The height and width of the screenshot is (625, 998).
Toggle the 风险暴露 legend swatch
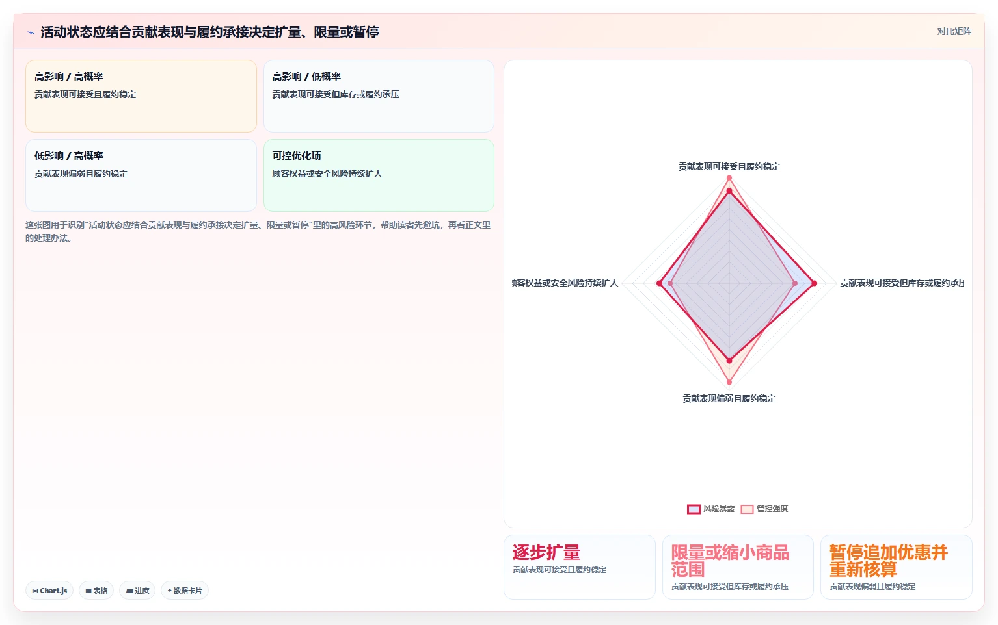(x=694, y=509)
